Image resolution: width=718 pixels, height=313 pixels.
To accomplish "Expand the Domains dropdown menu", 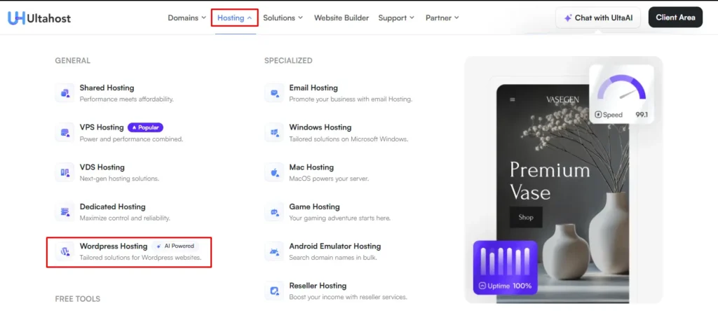I will pos(187,18).
